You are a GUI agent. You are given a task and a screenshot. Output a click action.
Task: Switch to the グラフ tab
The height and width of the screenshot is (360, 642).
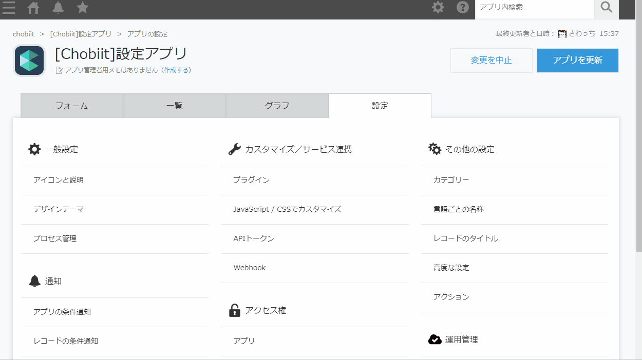coord(277,106)
